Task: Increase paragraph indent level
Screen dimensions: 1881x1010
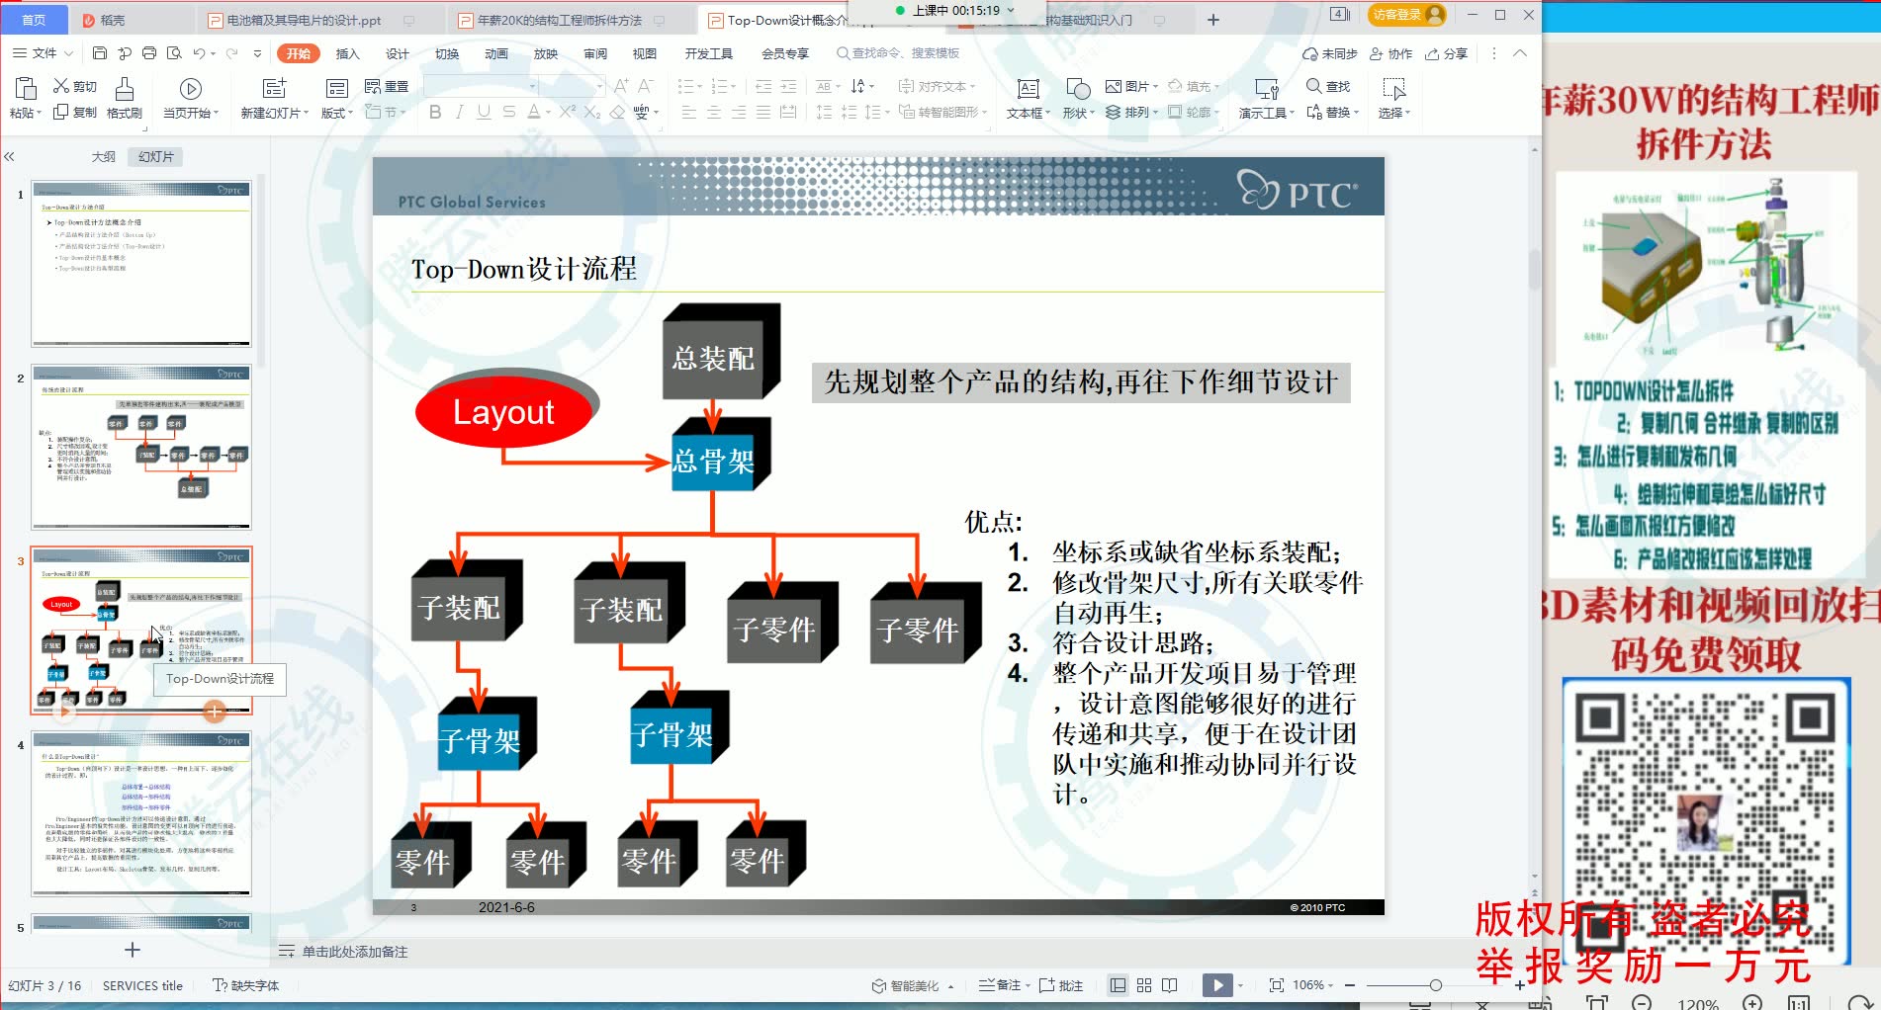Action: pos(788,87)
